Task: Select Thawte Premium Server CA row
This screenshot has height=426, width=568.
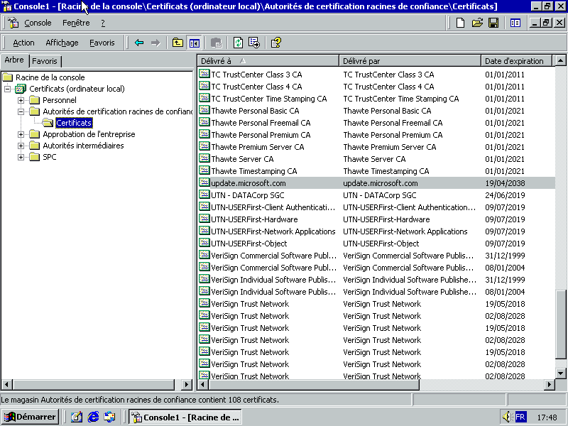Action: (376, 147)
